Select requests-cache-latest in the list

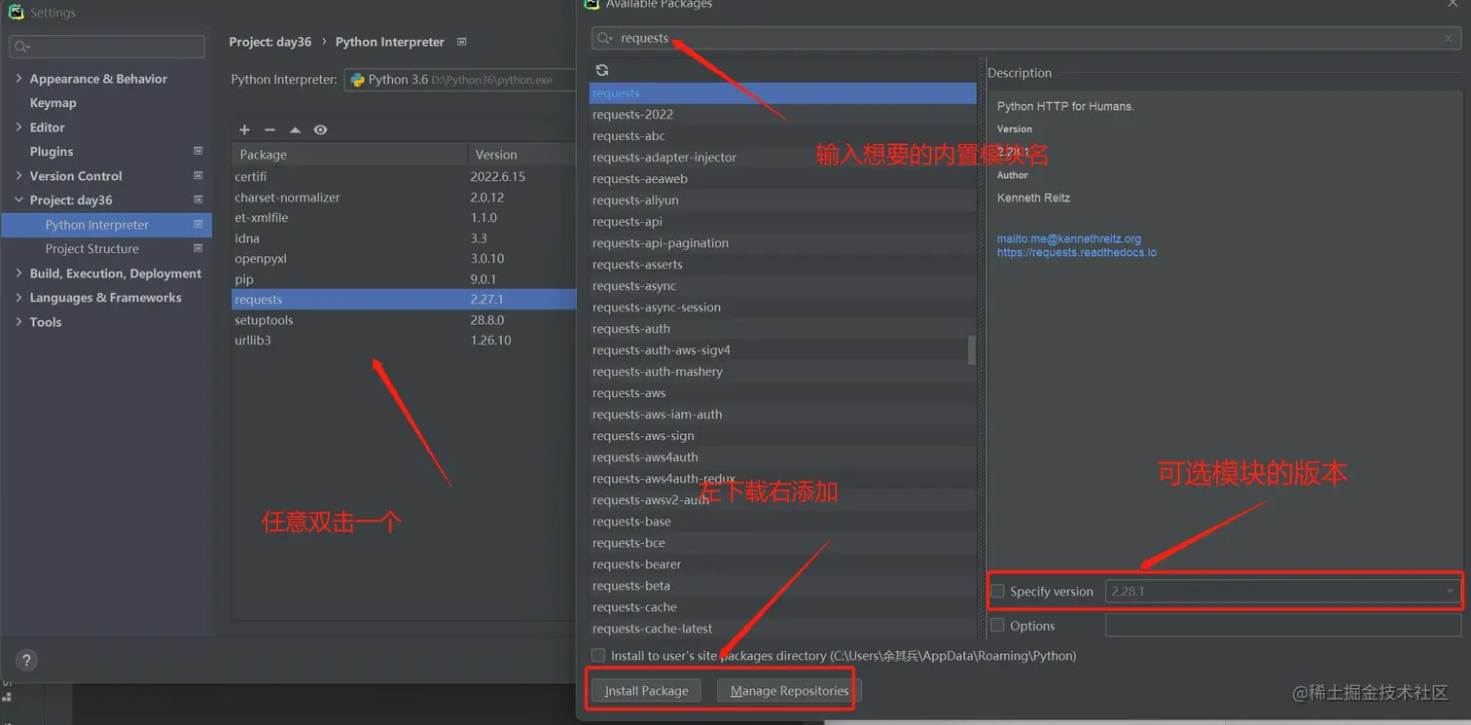pyautogui.click(x=783, y=629)
